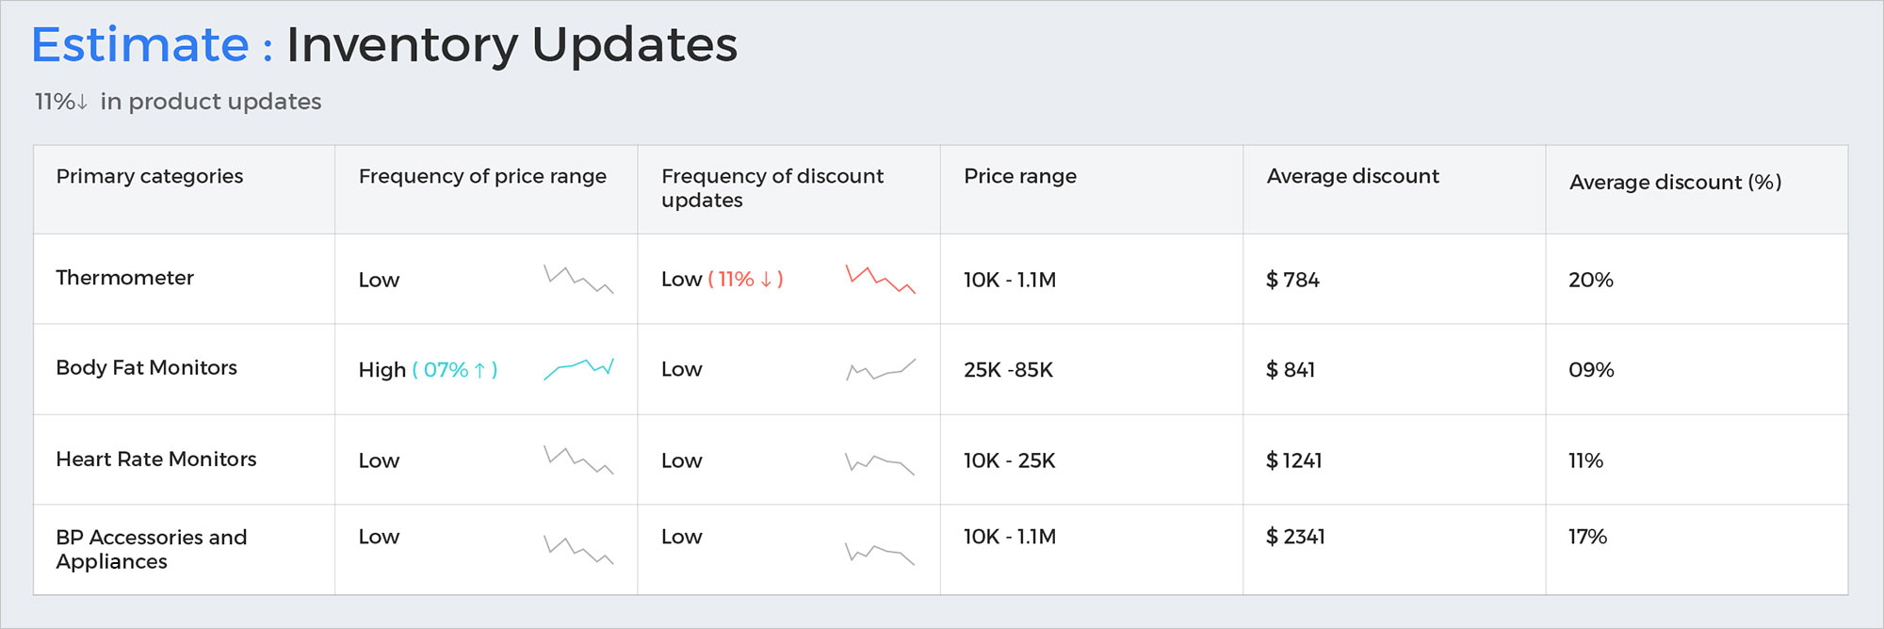
Task: Select the Primary categories column header
Action: click(x=150, y=176)
